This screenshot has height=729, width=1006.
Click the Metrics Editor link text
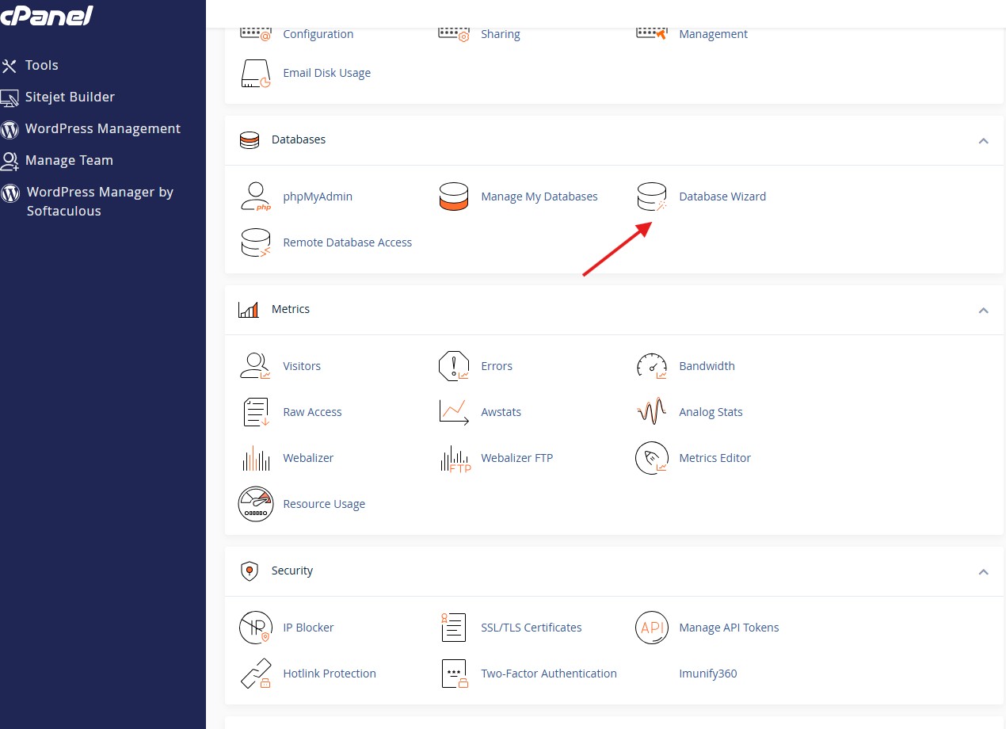tap(715, 458)
